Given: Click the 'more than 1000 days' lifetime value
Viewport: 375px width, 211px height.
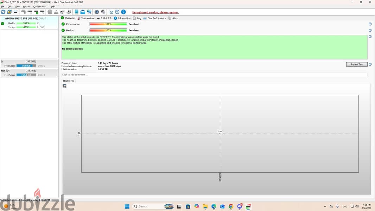Looking at the screenshot, I should coord(109,66).
